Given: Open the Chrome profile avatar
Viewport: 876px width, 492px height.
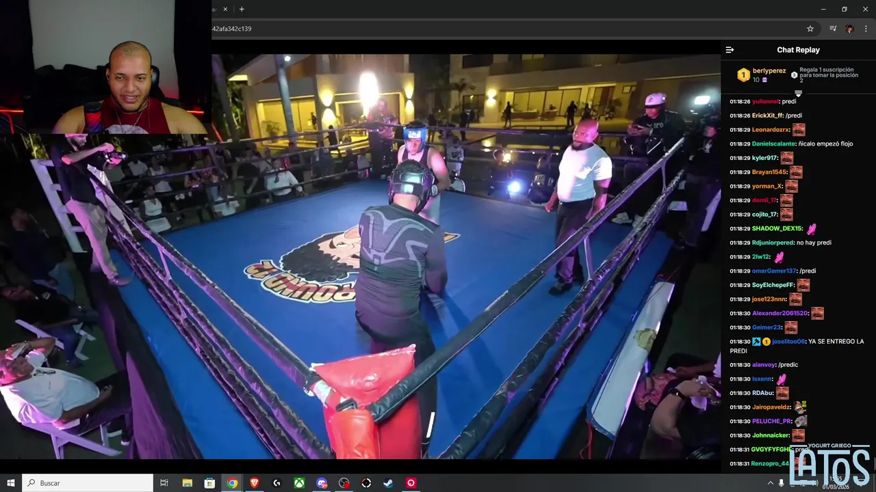Looking at the screenshot, I should tap(849, 29).
